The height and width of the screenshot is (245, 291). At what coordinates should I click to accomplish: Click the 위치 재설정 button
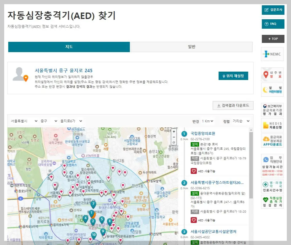[x=234, y=76]
